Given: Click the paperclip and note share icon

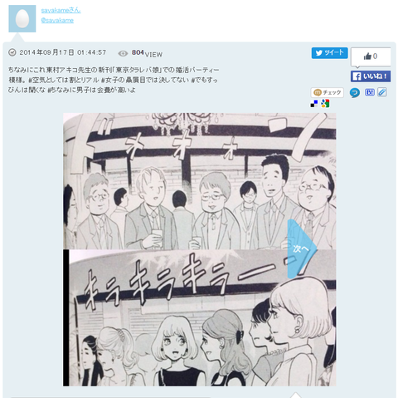Looking at the screenshot, I should pyautogui.click(x=382, y=92).
